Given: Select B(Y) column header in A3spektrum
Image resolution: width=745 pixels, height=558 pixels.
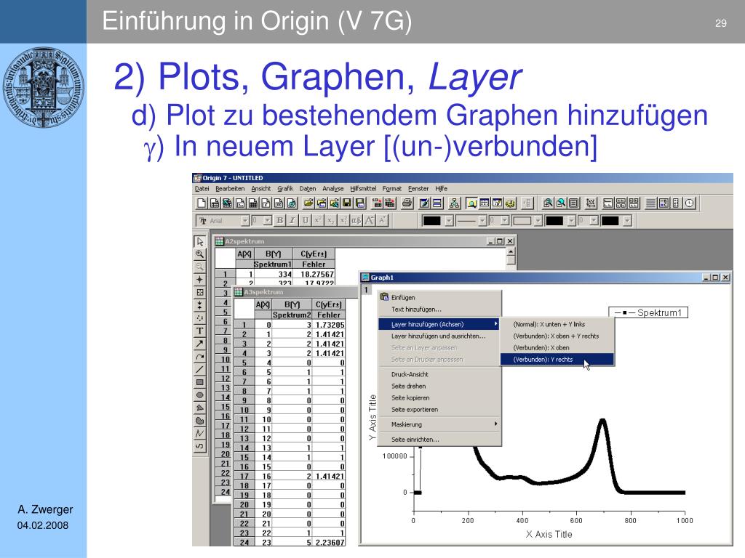Looking at the screenshot, I should point(292,304).
